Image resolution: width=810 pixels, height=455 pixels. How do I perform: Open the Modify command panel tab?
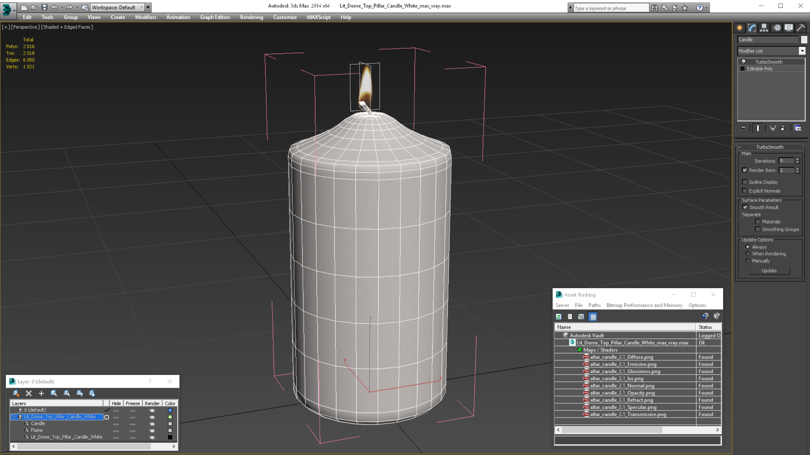pos(752,28)
